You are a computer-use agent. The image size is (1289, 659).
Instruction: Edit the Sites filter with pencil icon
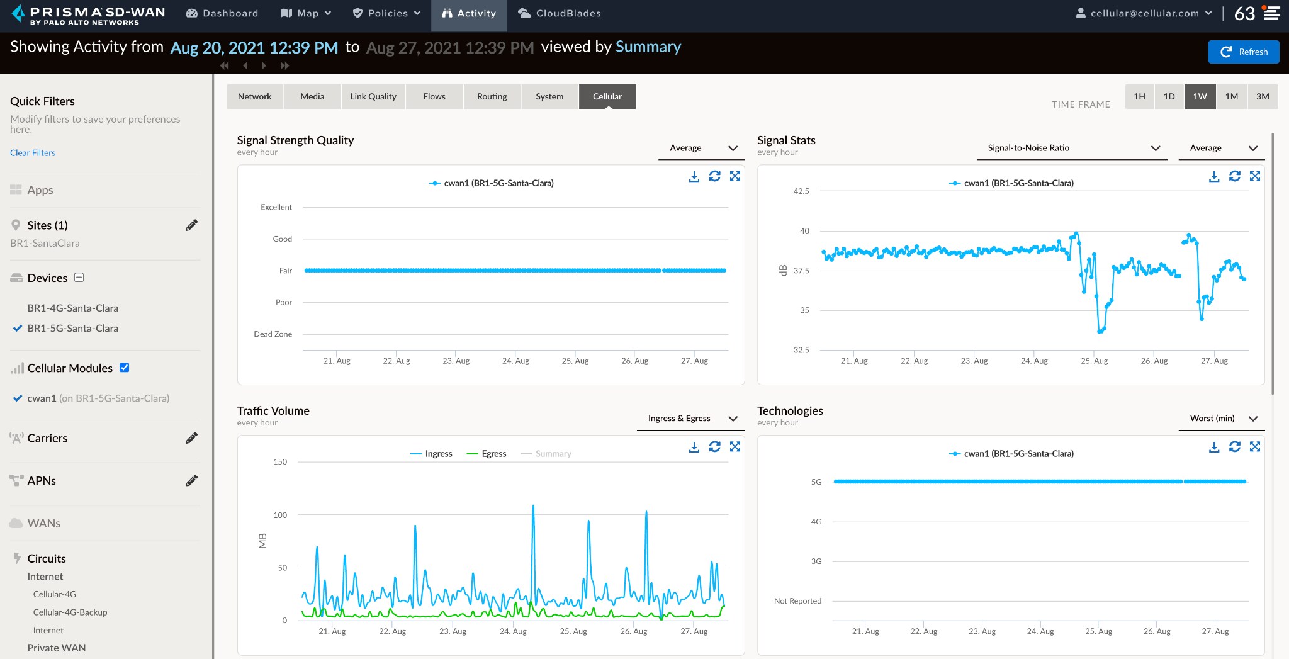tap(192, 225)
